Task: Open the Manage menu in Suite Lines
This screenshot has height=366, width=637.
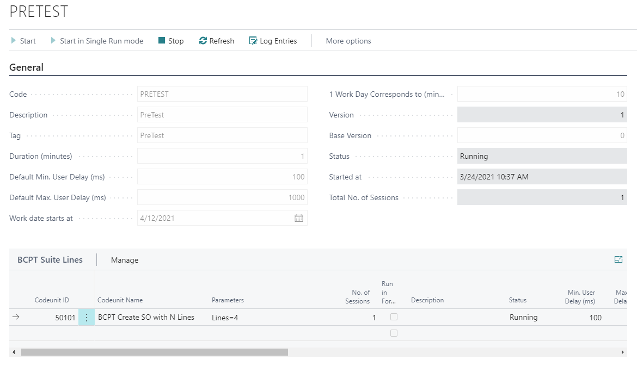Action: click(124, 260)
